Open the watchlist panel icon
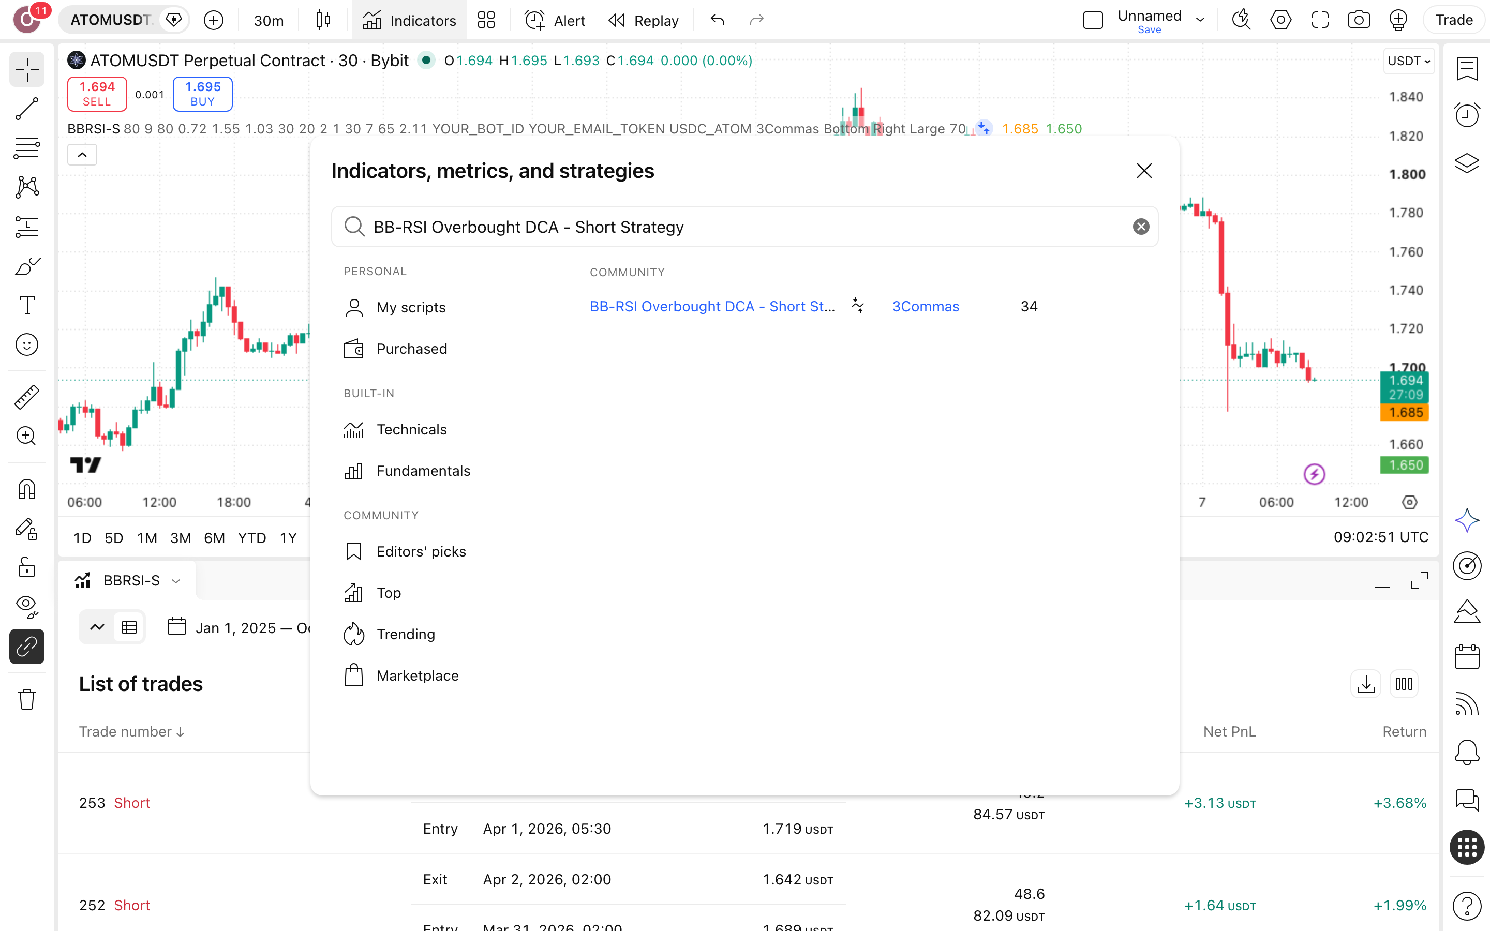The image size is (1490, 931). (x=1467, y=68)
